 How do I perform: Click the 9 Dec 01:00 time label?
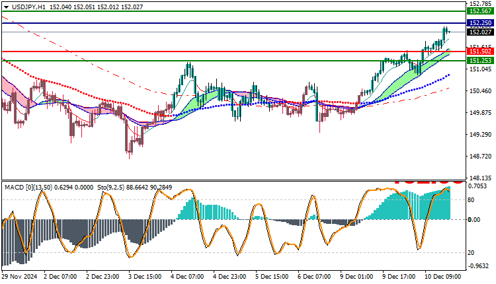(356, 277)
